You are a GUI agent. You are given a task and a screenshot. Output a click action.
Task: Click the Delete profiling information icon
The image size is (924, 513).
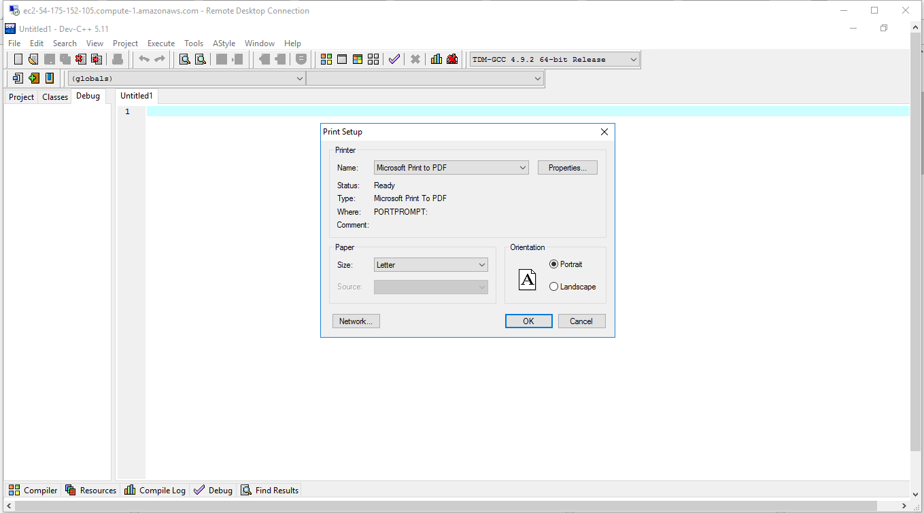(x=452, y=59)
